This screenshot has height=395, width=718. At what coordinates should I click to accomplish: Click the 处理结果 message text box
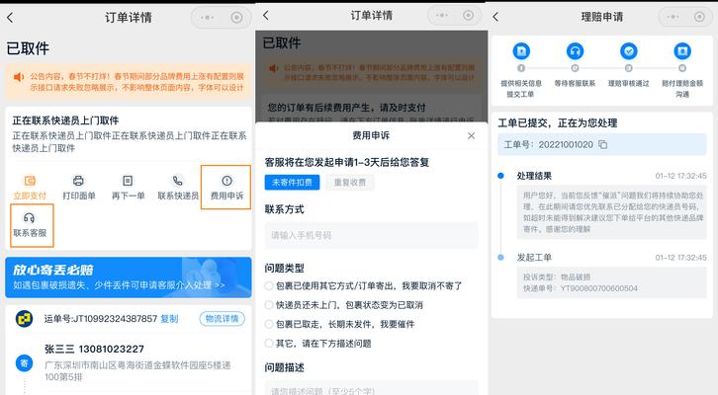pos(612,212)
